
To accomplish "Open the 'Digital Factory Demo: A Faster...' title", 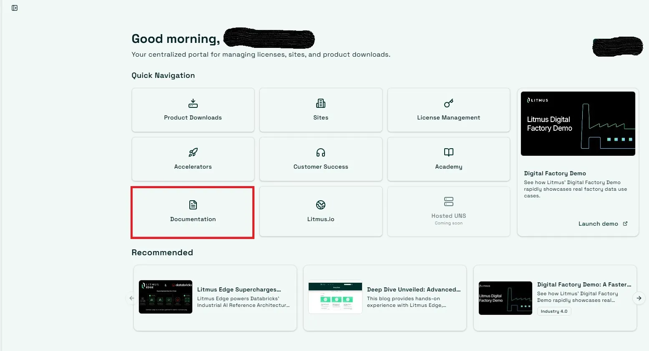I will coord(584,284).
